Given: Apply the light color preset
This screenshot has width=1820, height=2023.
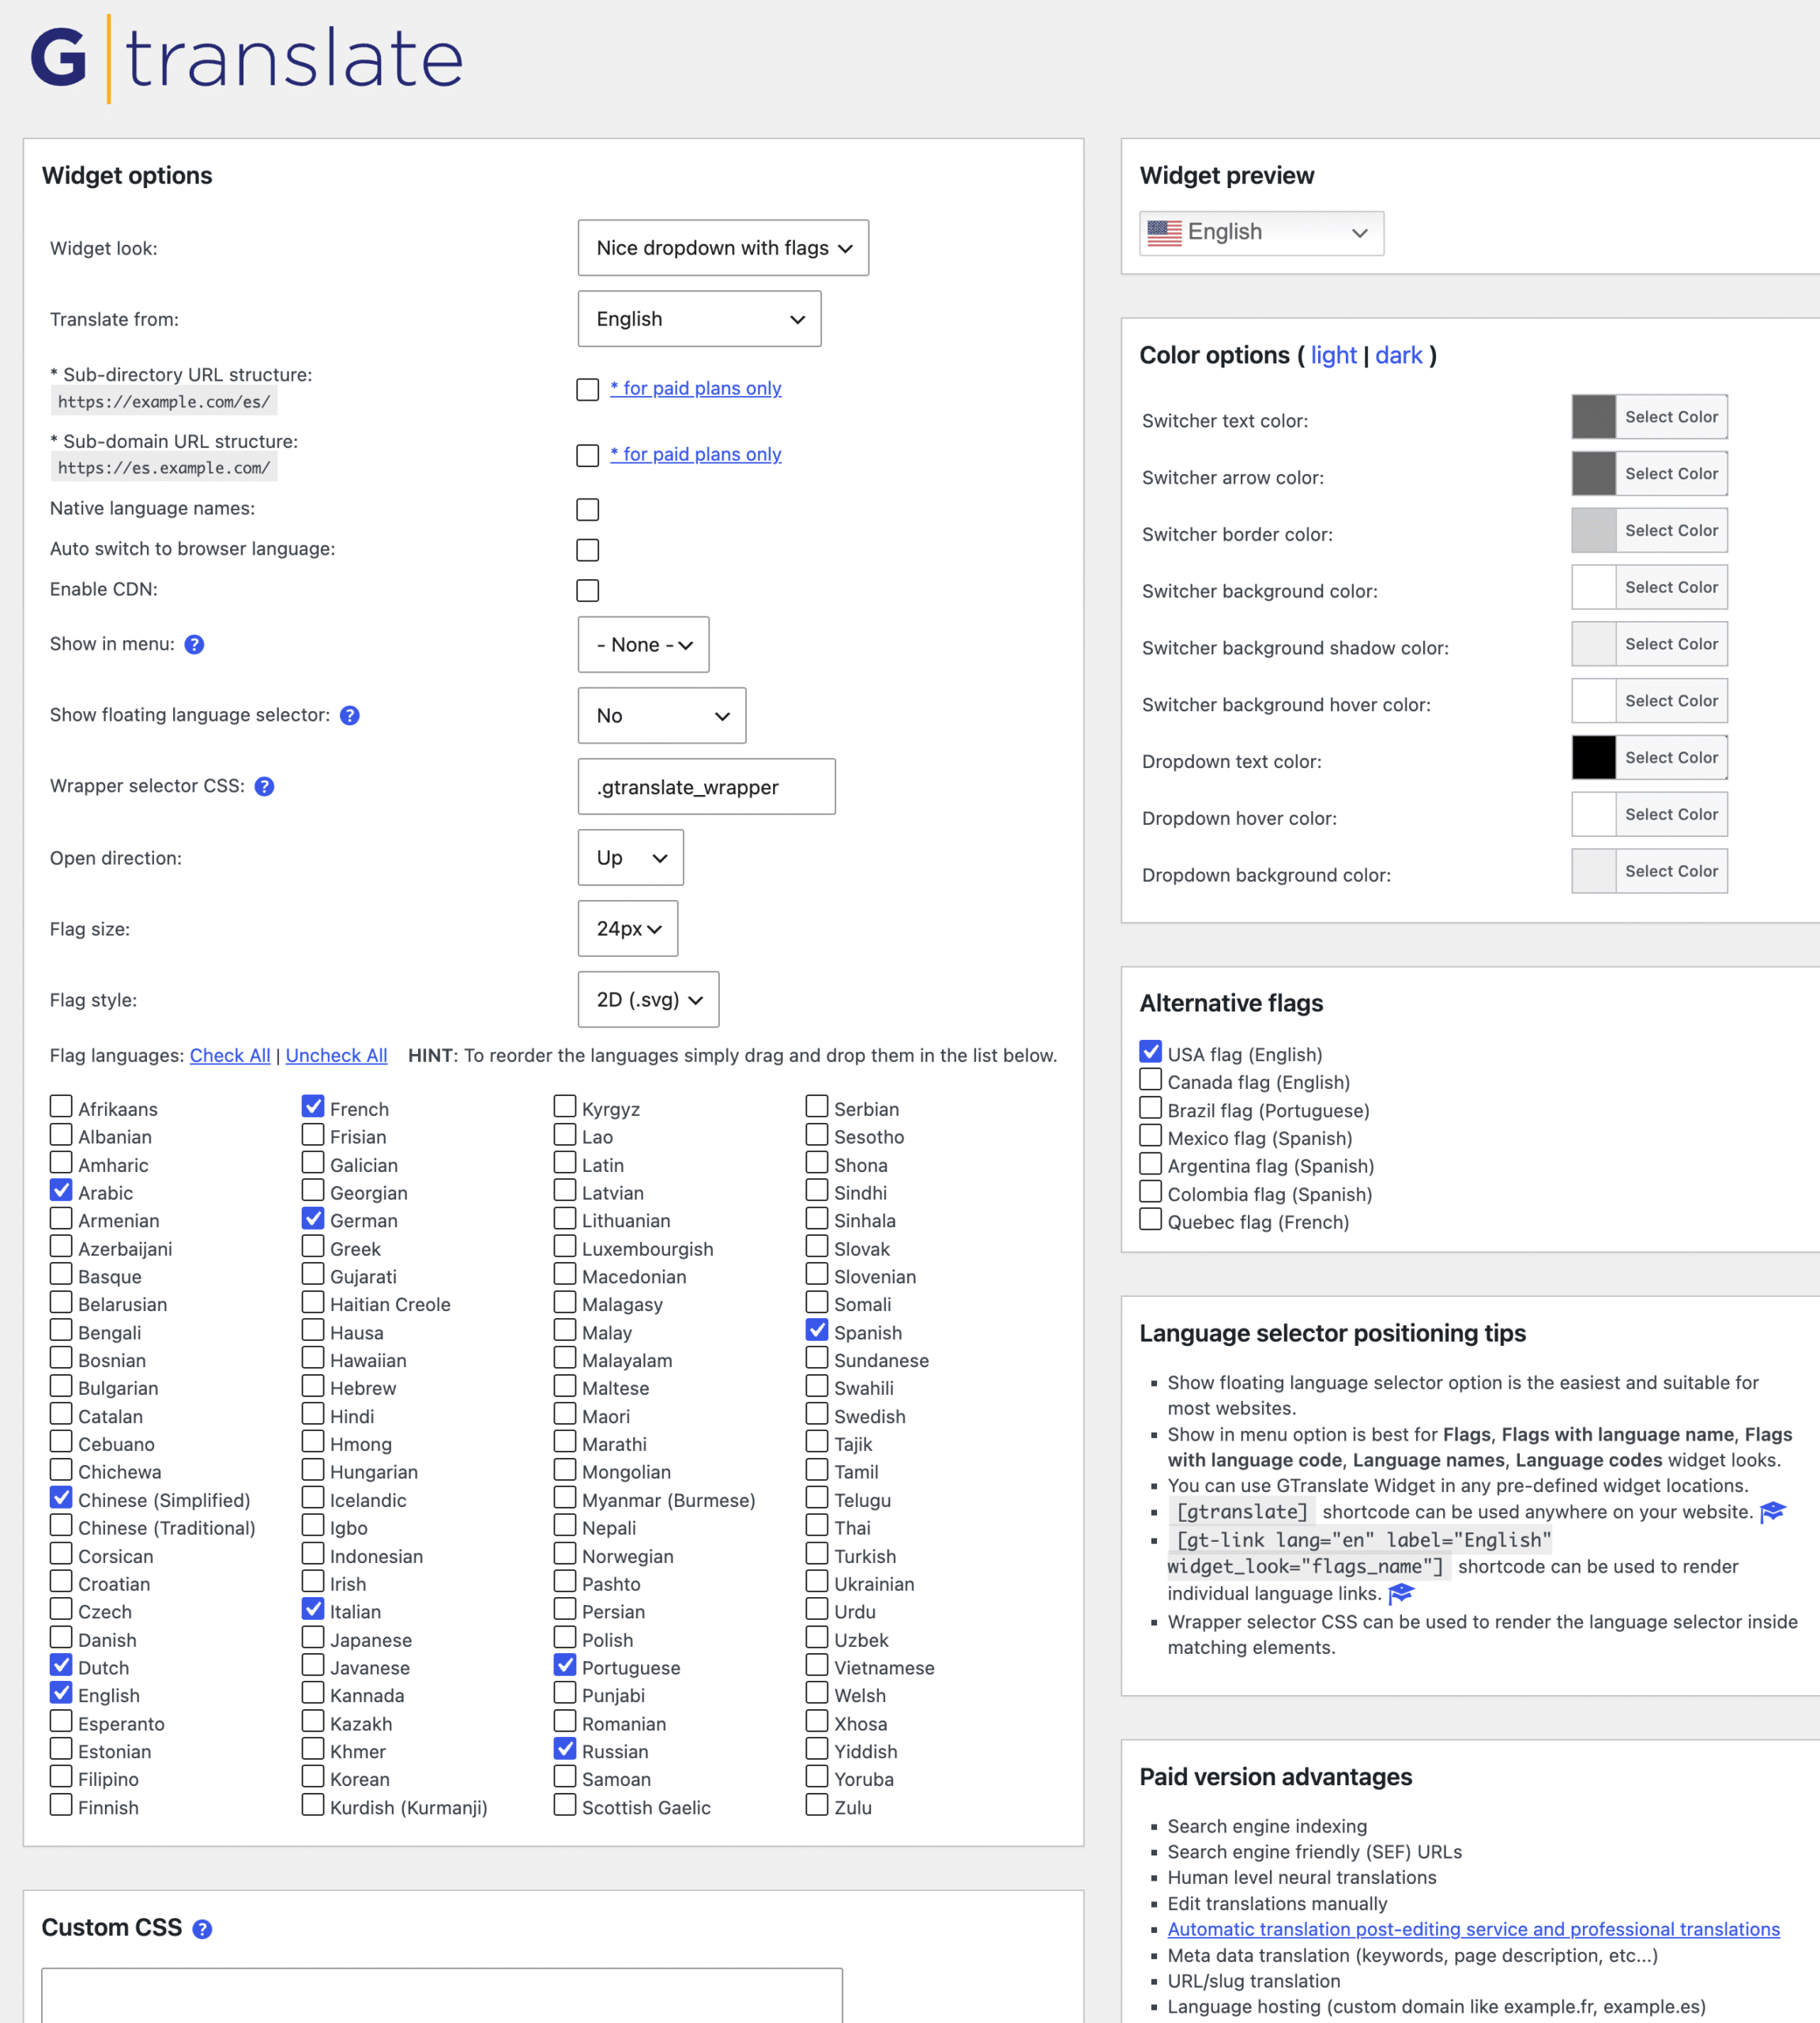Looking at the screenshot, I should coord(1333,356).
